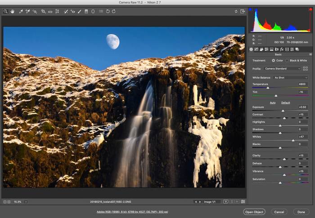Screen dimensions: 315x218
Task: Click the Open Object button
Action: click(x=254, y=212)
